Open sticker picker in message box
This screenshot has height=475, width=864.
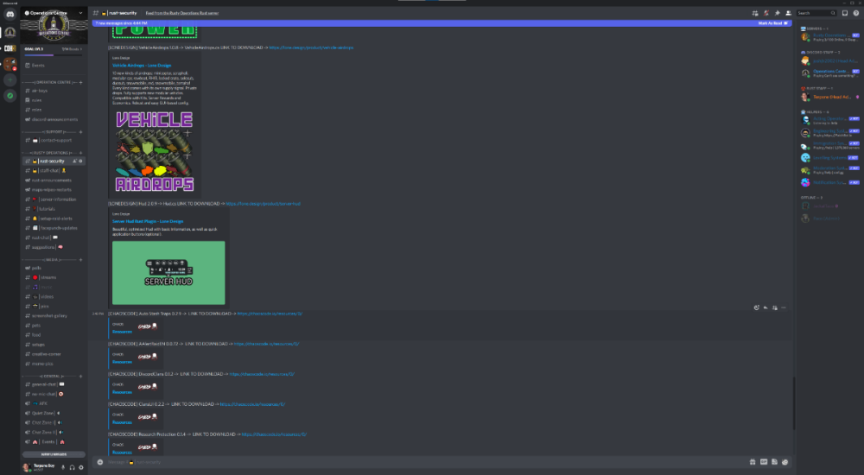click(x=774, y=462)
